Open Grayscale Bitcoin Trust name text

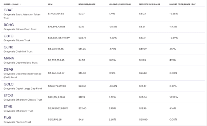(x=17, y=40)
